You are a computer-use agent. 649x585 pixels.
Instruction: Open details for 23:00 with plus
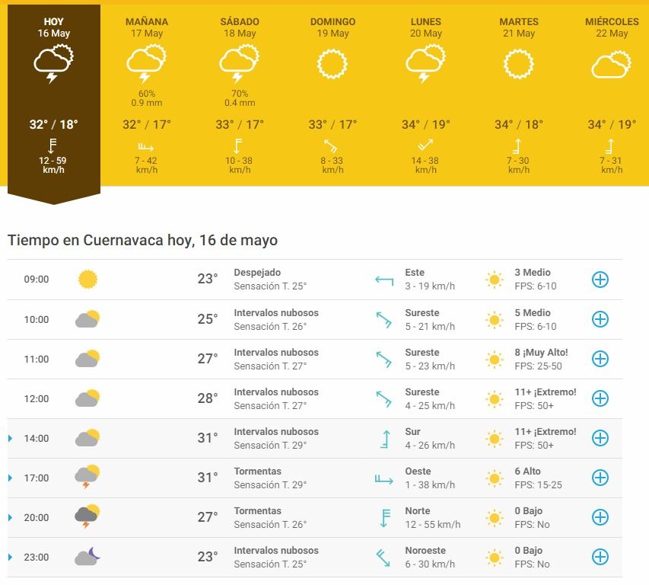[600, 557]
